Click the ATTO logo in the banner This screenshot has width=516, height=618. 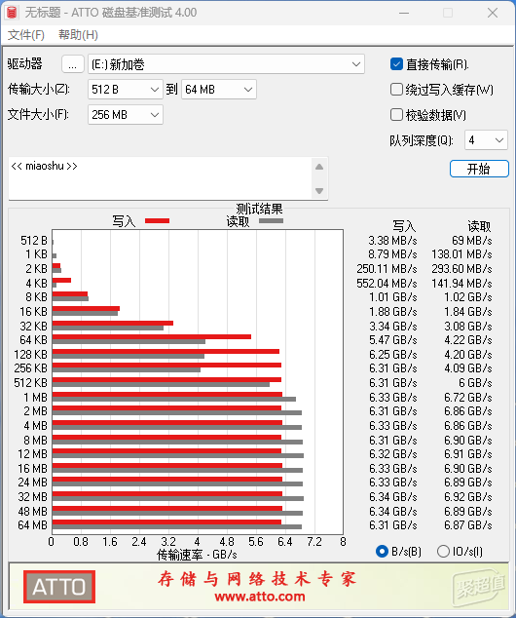(59, 587)
